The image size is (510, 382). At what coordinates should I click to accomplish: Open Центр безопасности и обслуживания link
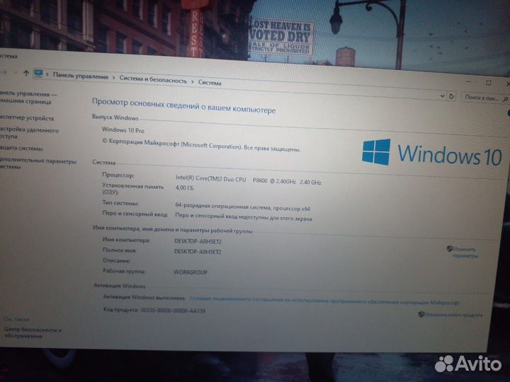tap(32, 332)
